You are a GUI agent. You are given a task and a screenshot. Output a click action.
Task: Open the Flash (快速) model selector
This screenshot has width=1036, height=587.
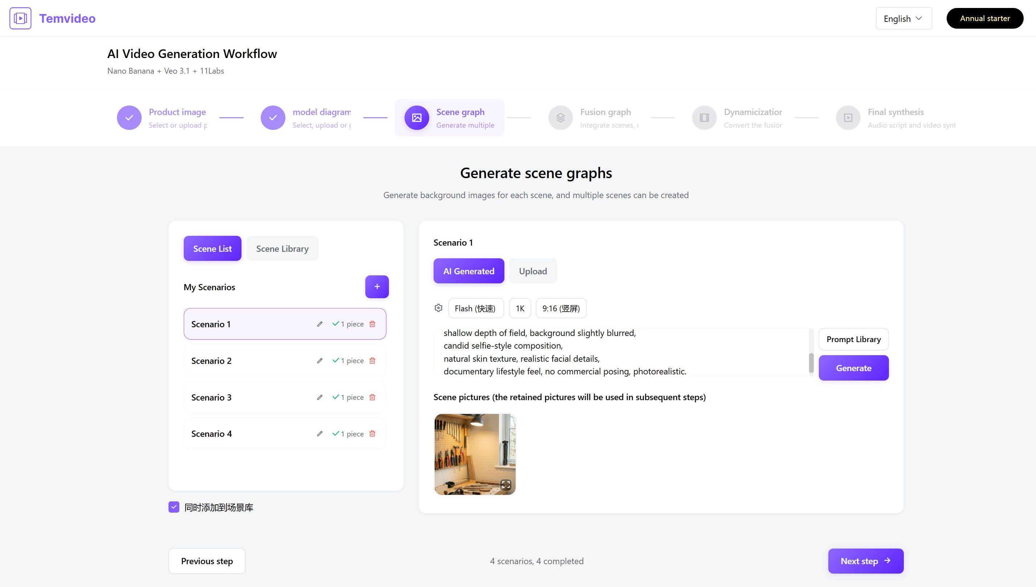tap(475, 308)
